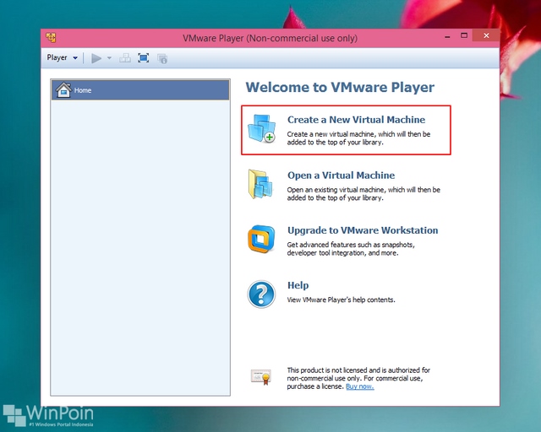Click the Buy now link
The image size is (541, 432).
coord(360,386)
